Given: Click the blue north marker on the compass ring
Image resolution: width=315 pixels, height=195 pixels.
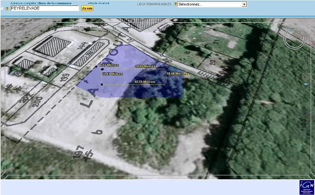Looking at the screenshot, I should tap(291, 29).
